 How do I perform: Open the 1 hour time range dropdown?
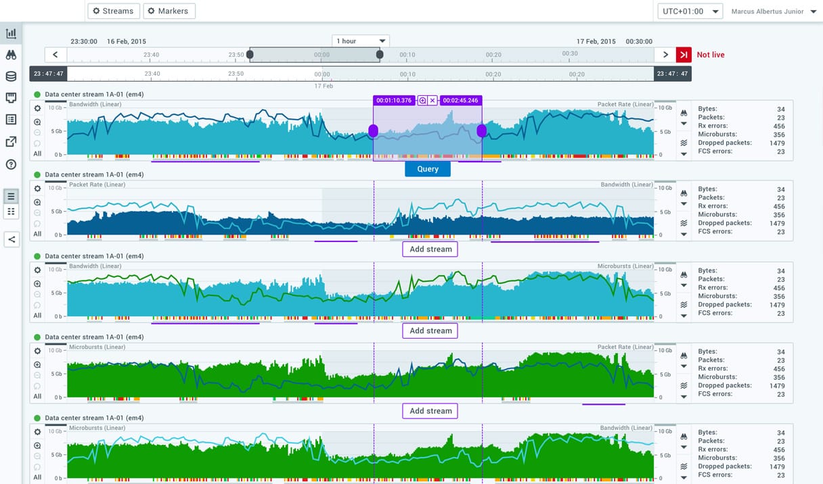[361, 41]
